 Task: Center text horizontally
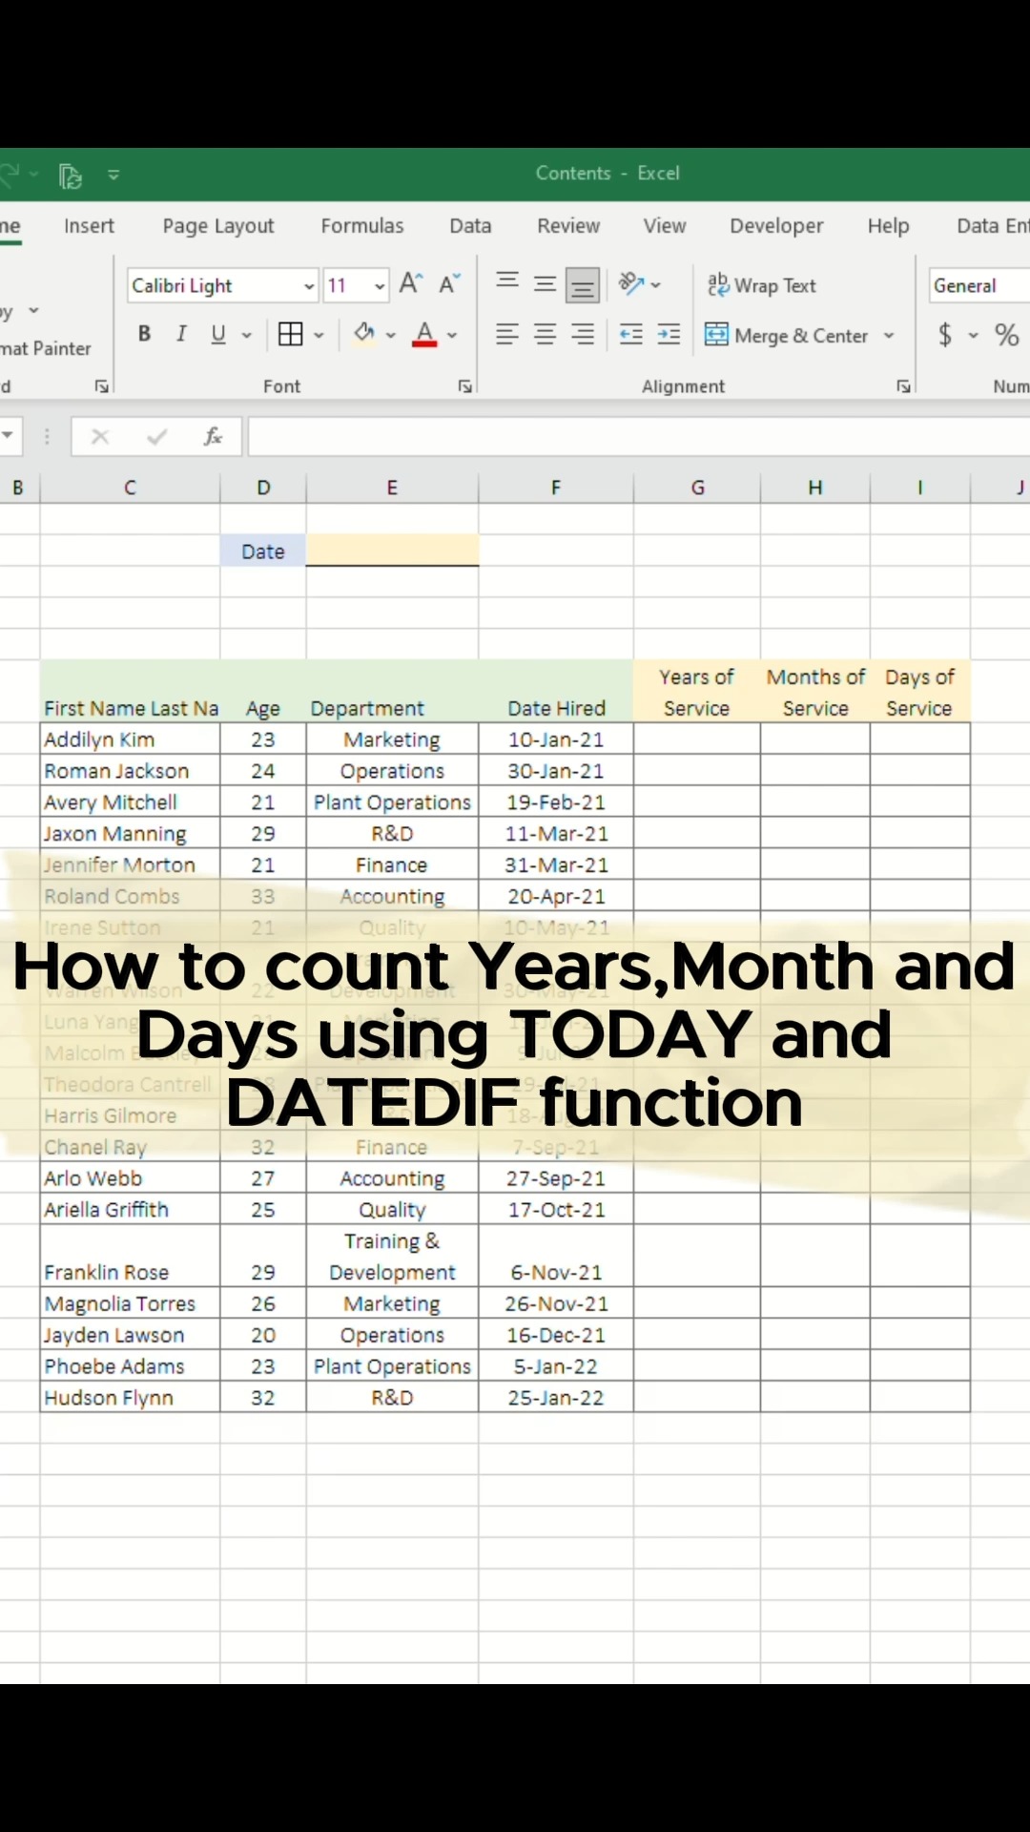click(545, 334)
